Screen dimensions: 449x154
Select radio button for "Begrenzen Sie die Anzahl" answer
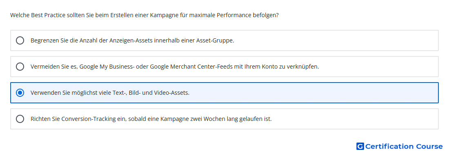tap(20, 40)
